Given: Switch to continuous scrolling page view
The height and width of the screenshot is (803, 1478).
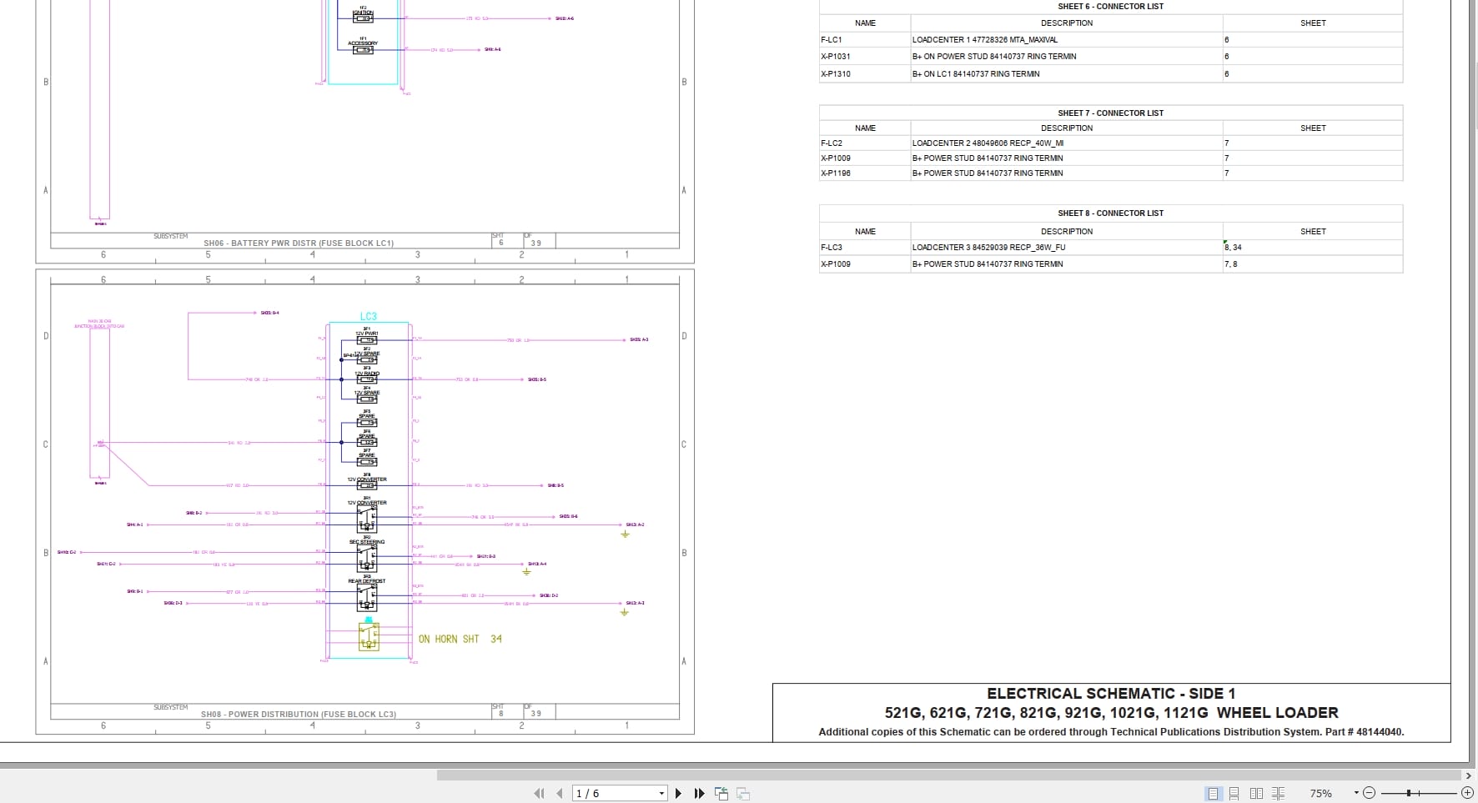Looking at the screenshot, I should click(x=1234, y=793).
